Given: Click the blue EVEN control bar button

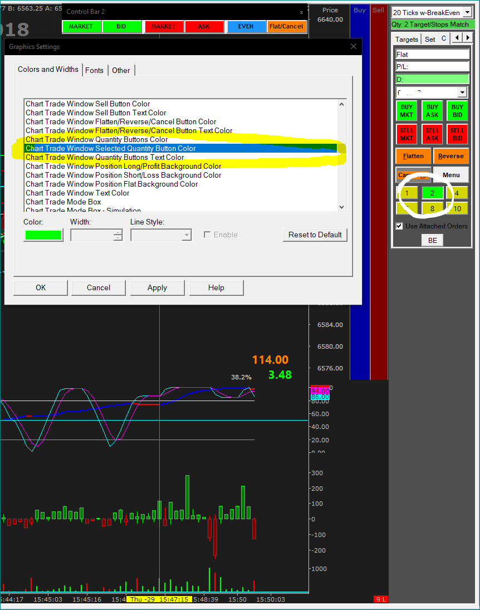Looking at the screenshot, I should (x=246, y=26).
